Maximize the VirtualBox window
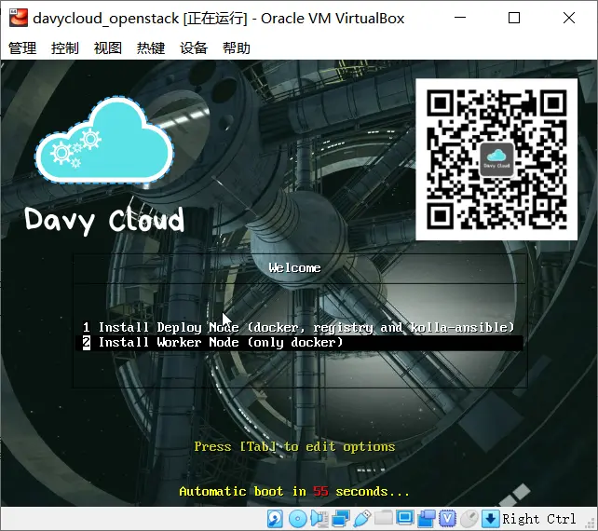The image size is (598, 531). (x=514, y=18)
